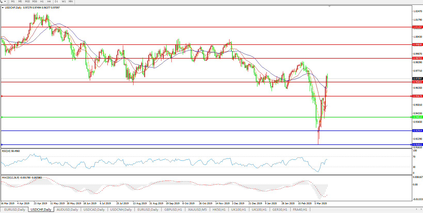Enable the W1 weekly timeframe
This screenshot has height=213, width=423.
click(x=63, y=2)
